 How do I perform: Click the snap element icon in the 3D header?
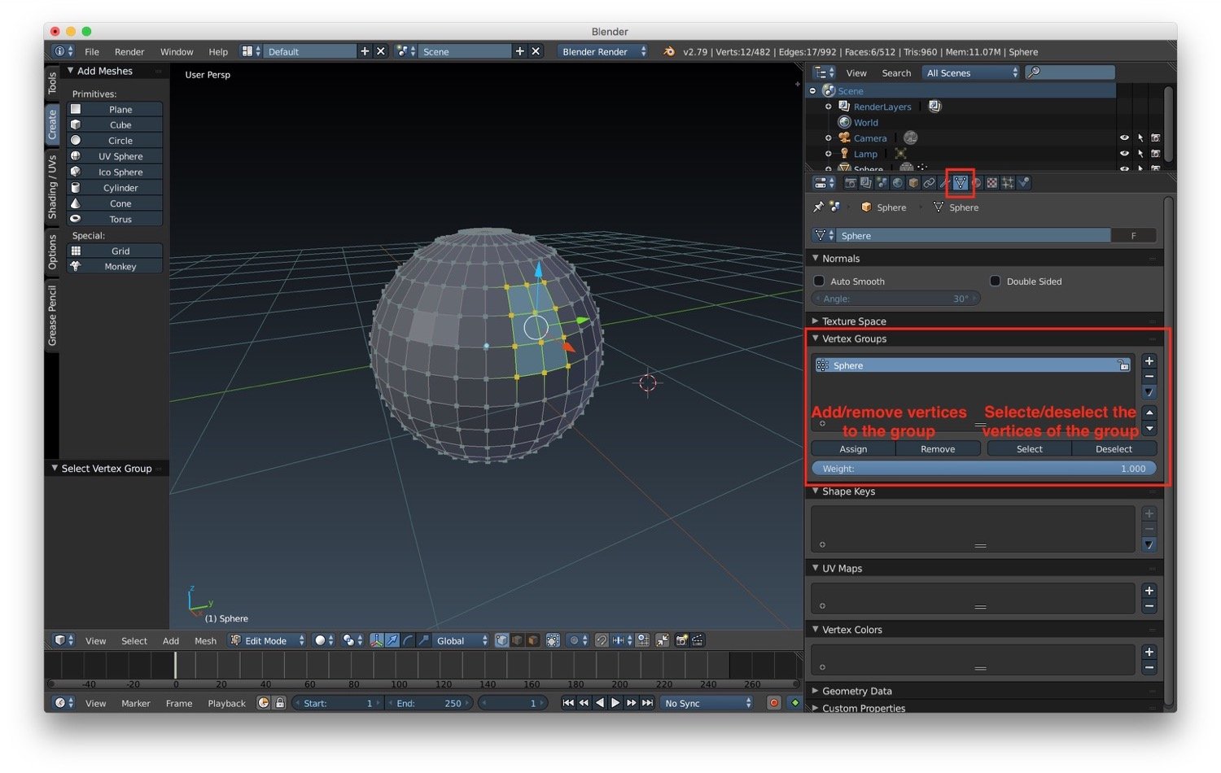pyautogui.click(x=621, y=640)
